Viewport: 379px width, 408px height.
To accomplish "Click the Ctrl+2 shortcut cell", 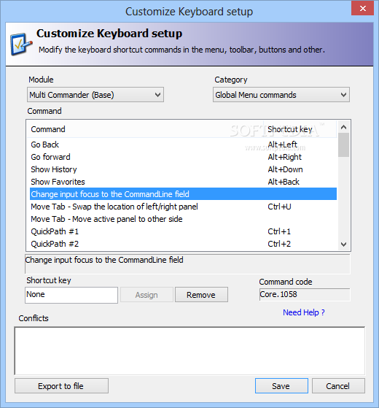I will pyautogui.click(x=279, y=244).
